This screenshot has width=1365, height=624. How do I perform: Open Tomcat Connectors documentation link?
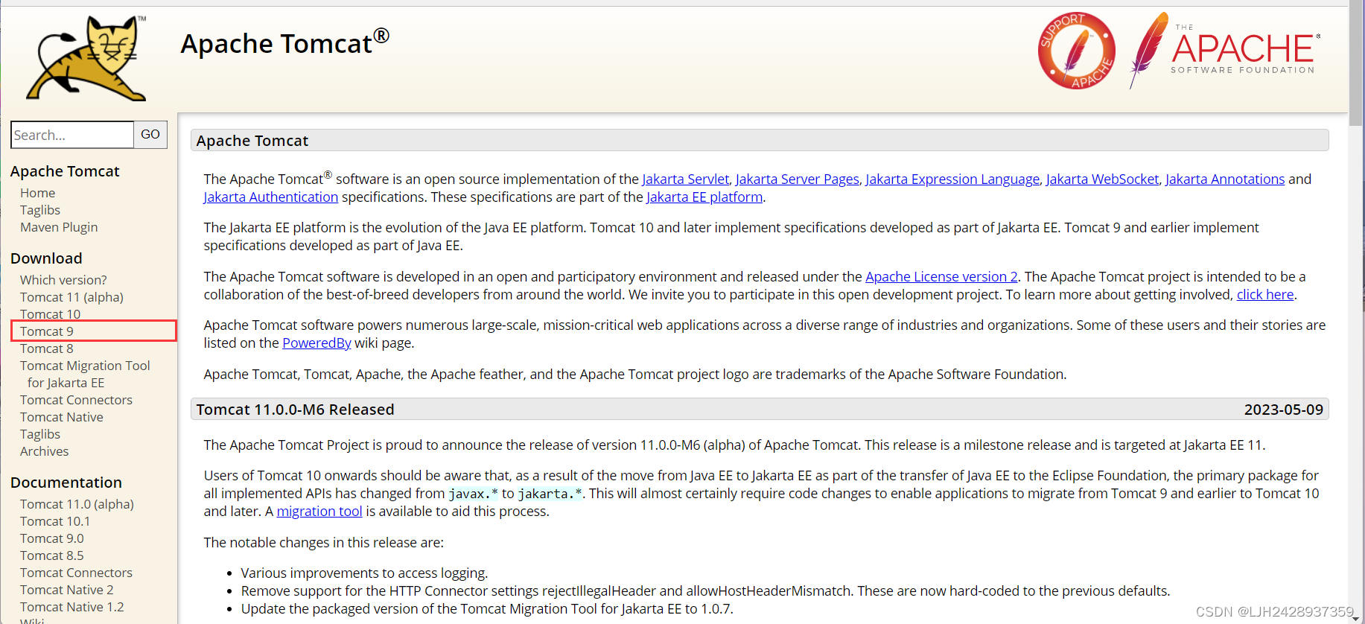point(76,573)
